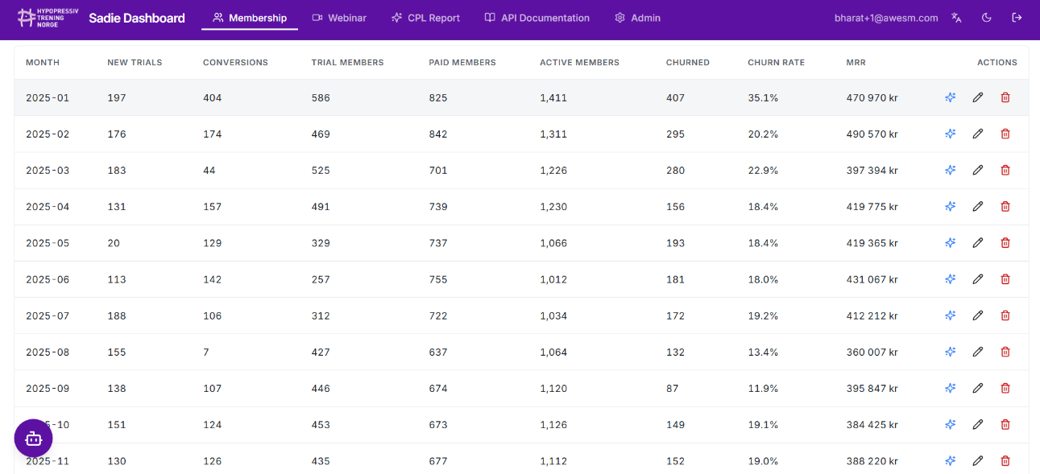1040x474 pixels.
Task: Click the Sadie Dashboard title
Action: click(x=137, y=18)
